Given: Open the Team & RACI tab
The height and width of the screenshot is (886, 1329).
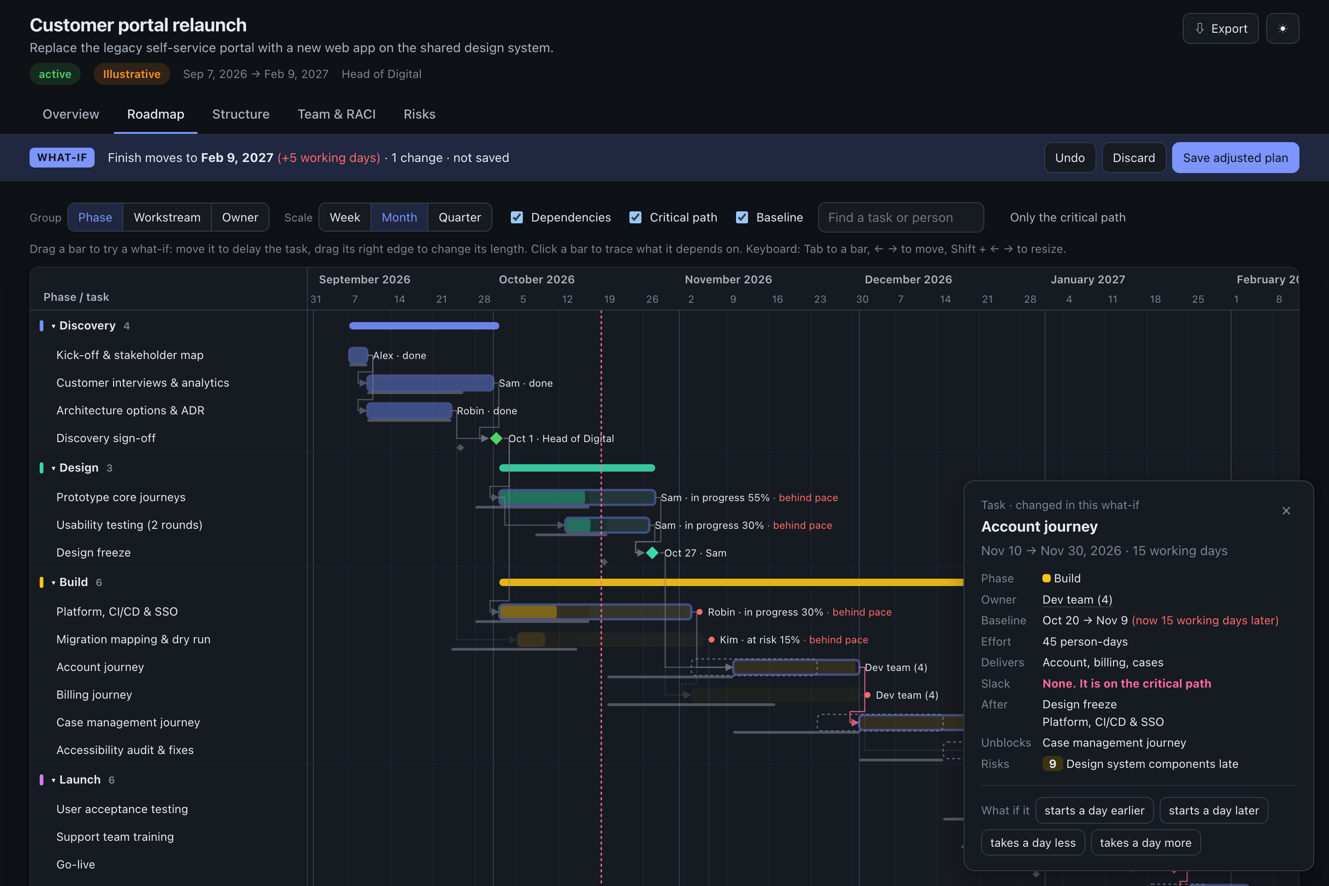Looking at the screenshot, I should [337, 114].
